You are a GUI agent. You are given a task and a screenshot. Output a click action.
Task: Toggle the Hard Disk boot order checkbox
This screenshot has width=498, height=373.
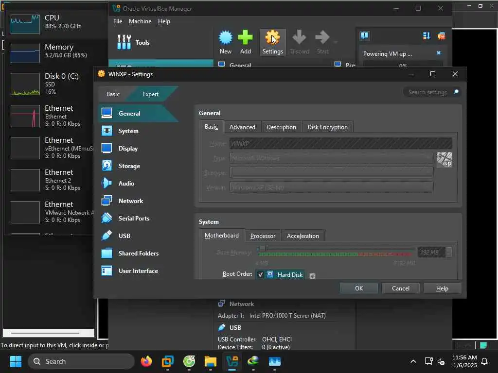tap(261, 275)
